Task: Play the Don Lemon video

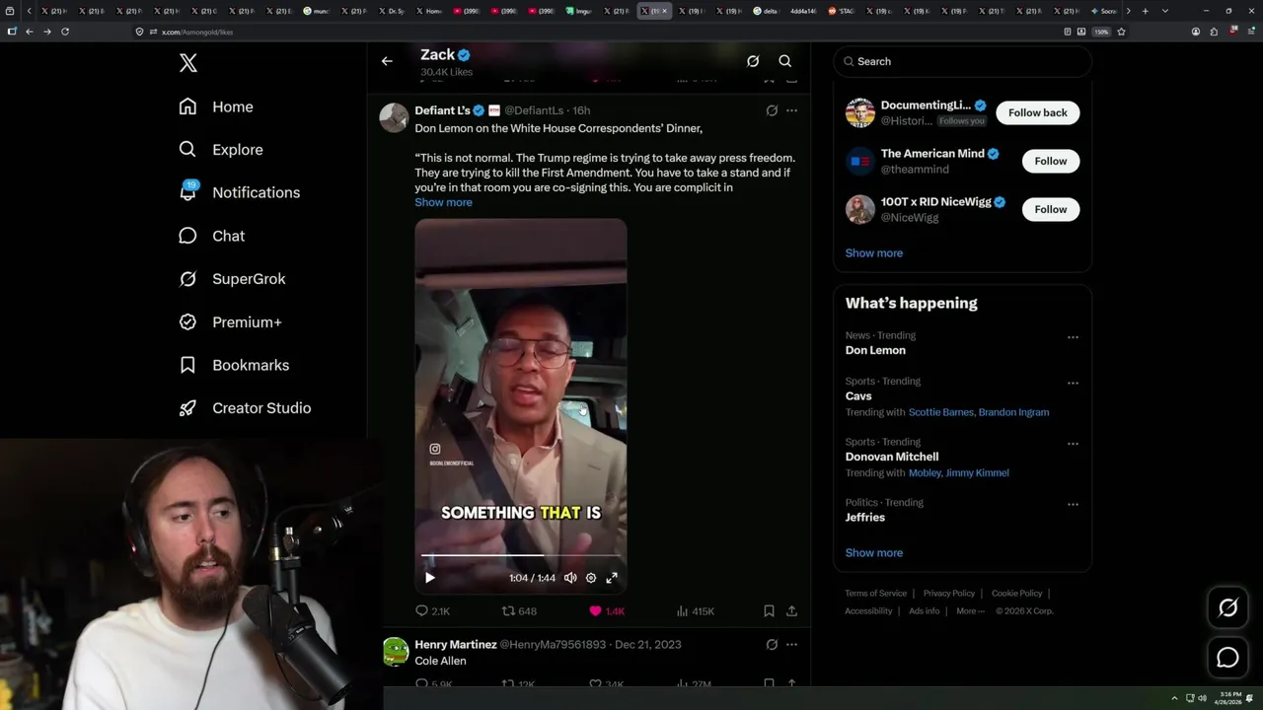Action: click(x=429, y=578)
